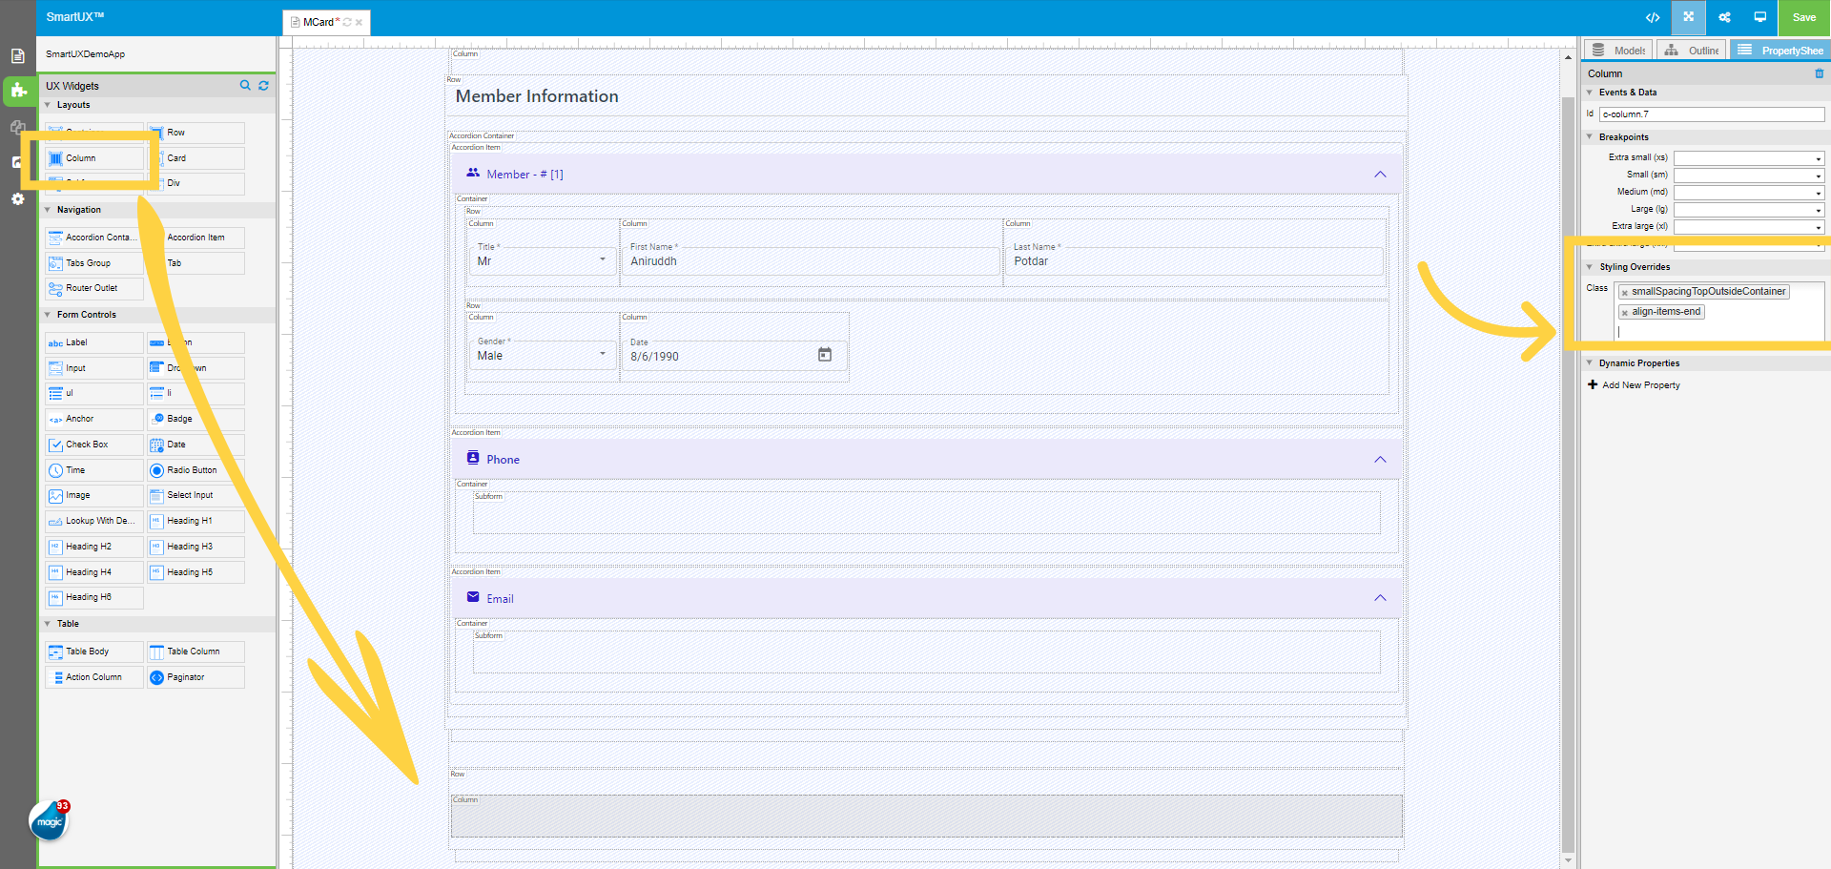This screenshot has height=869, width=1831.
Task: Open the Extra small (xs) breakpoint dropdown
Action: (x=1749, y=158)
